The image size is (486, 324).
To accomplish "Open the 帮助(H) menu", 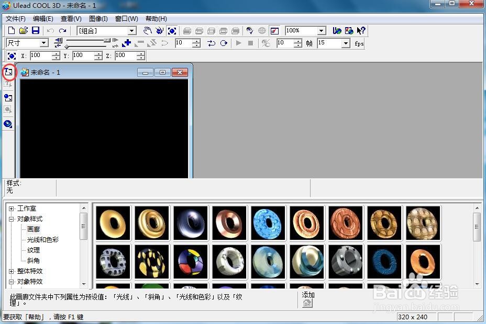I will [156, 18].
